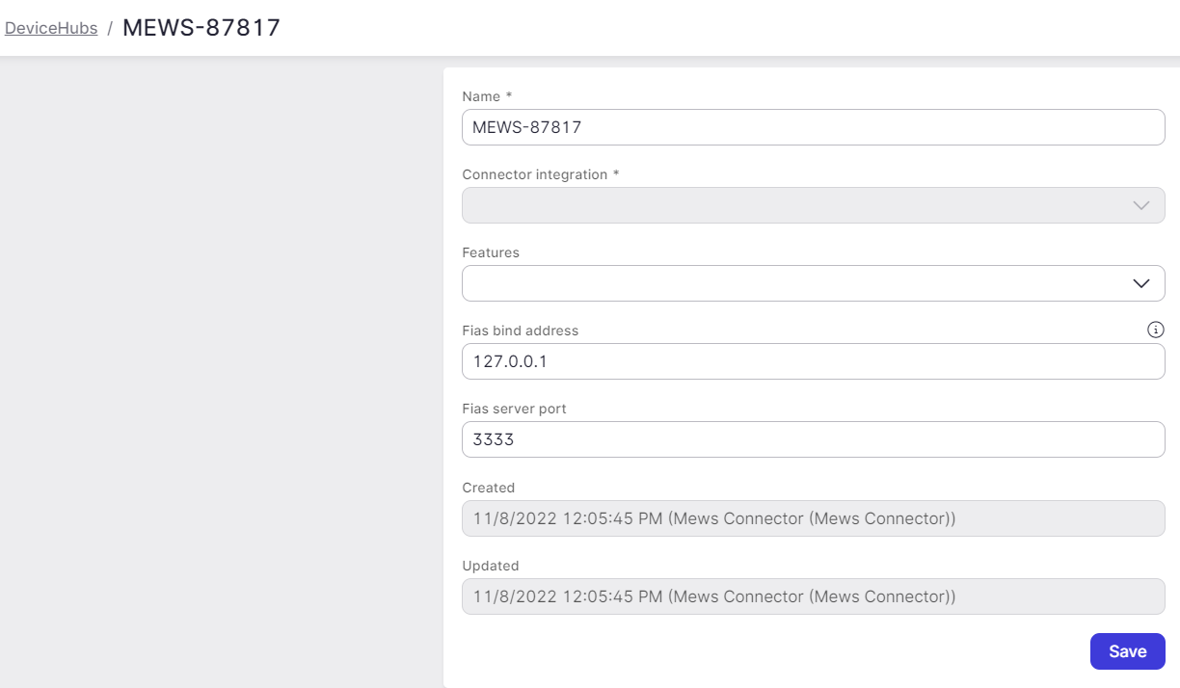Image resolution: width=1180 pixels, height=688 pixels.
Task: Click the Created field label
Action: click(488, 488)
